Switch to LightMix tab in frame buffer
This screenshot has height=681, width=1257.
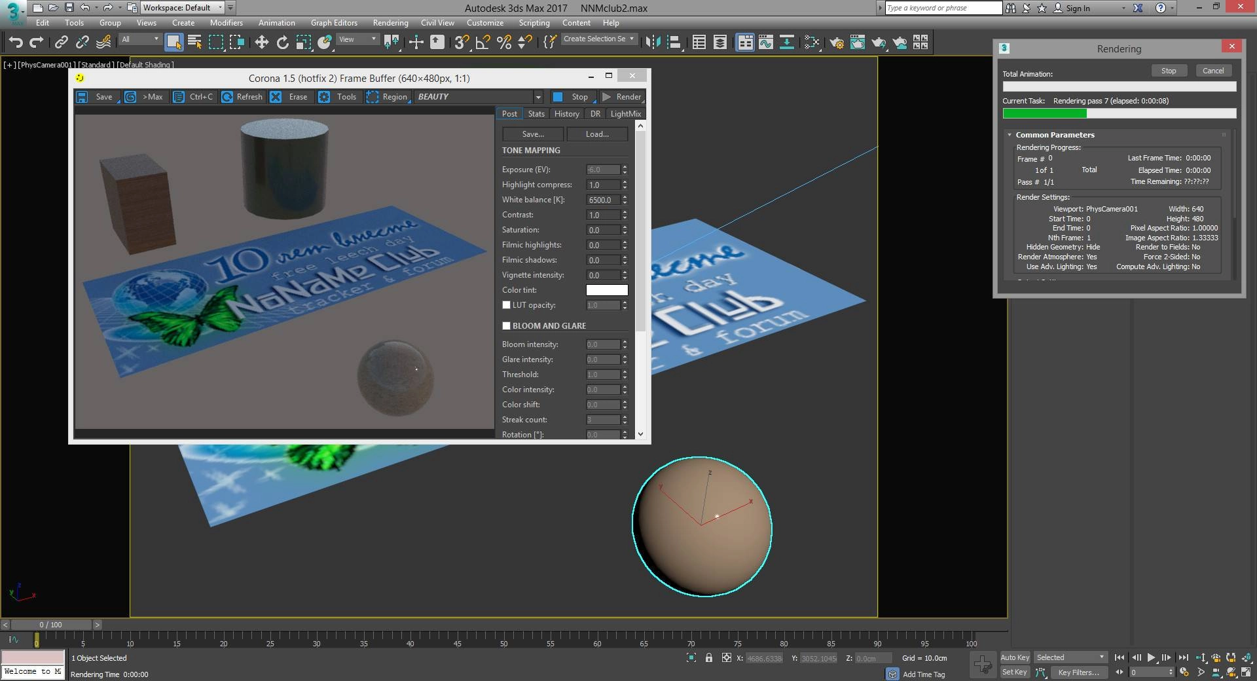[625, 114]
